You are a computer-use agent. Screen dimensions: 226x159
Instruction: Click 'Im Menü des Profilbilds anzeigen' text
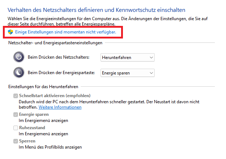(x=50, y=147)
